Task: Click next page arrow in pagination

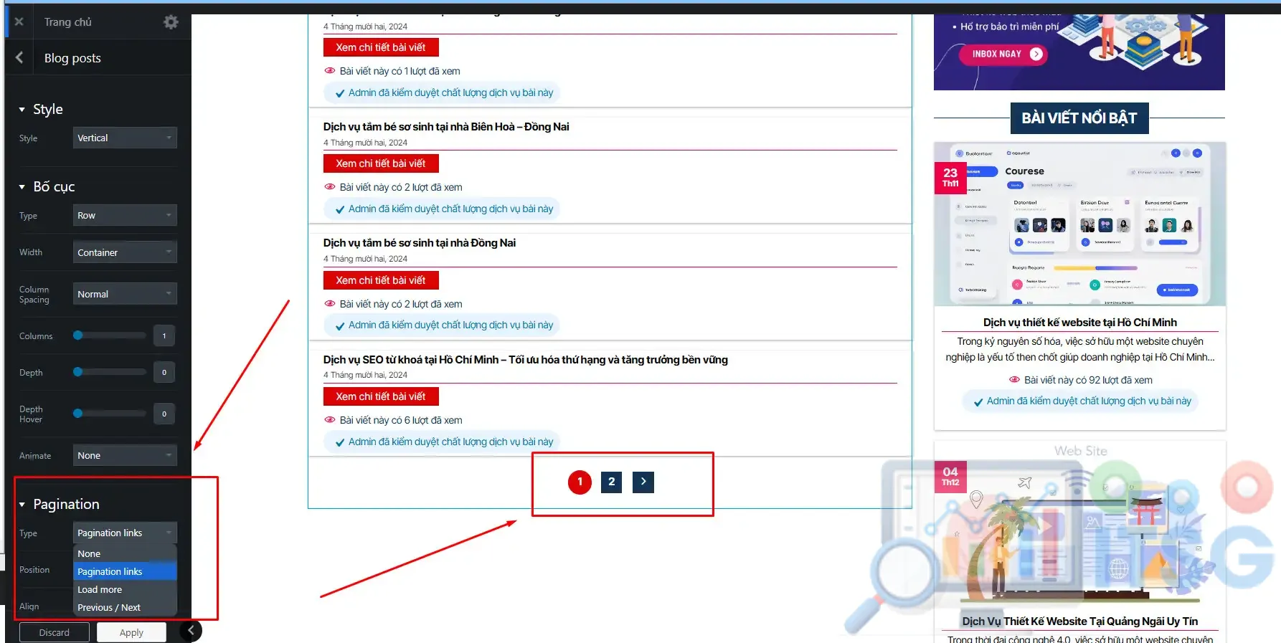Action: (x=643, y=482)
